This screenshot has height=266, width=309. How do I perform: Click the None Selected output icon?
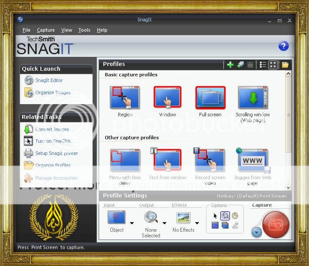pos(151,217)
